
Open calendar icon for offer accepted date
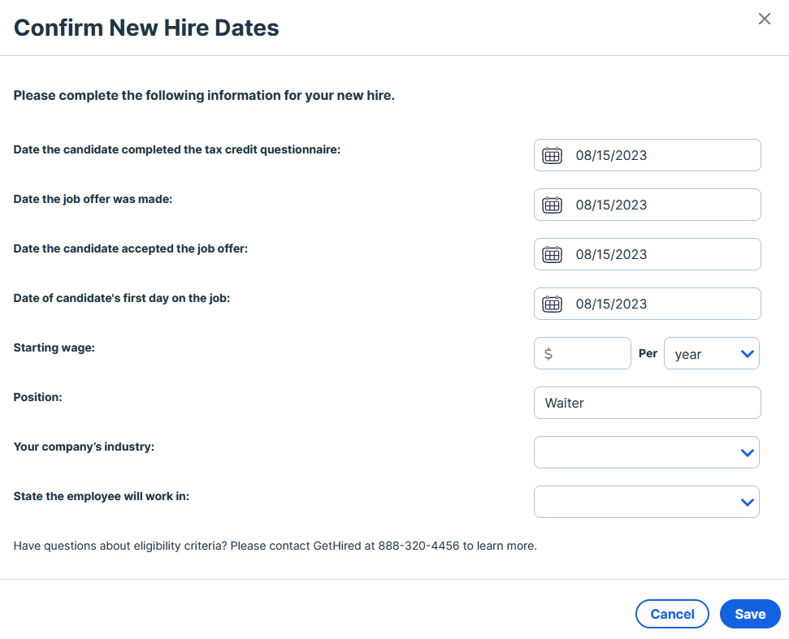[x=552, y=254]
